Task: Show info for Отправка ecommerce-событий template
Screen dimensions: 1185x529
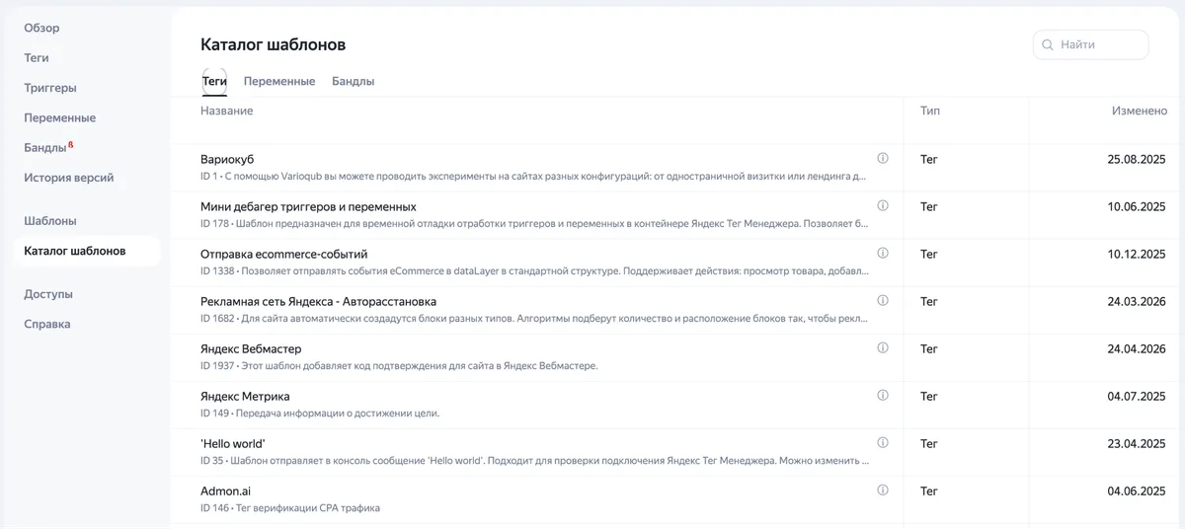Action: point(883,253)
